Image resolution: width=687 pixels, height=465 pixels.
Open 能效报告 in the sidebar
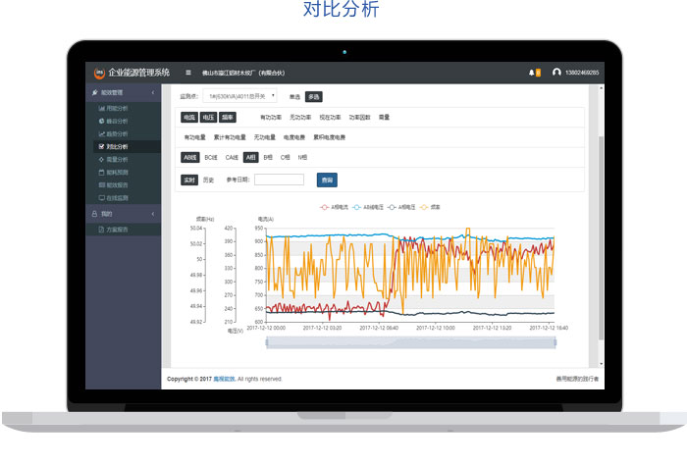pos(117,185)
